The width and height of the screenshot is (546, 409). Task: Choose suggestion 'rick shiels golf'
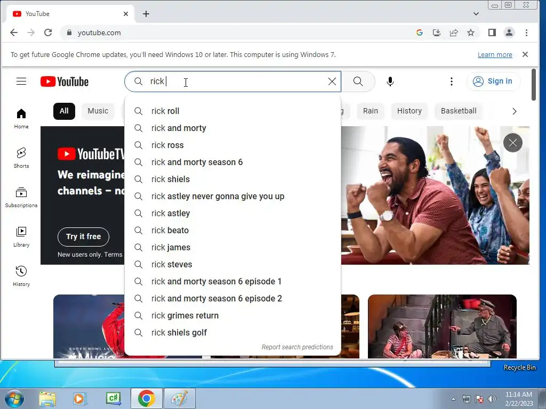[x=232, y=332]
